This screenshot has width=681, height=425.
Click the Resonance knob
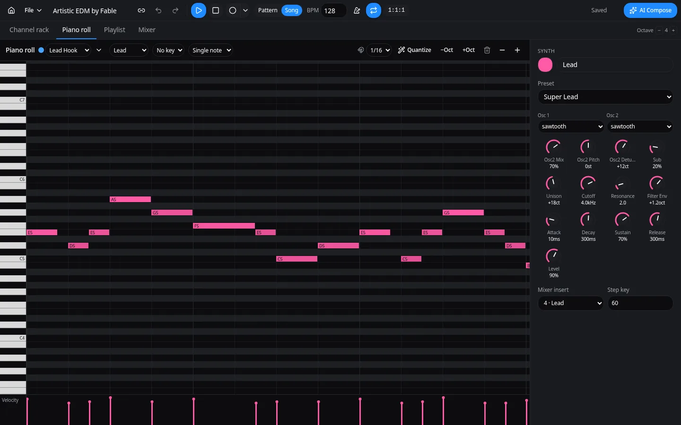pyautogui.click(x=622, y=183)
